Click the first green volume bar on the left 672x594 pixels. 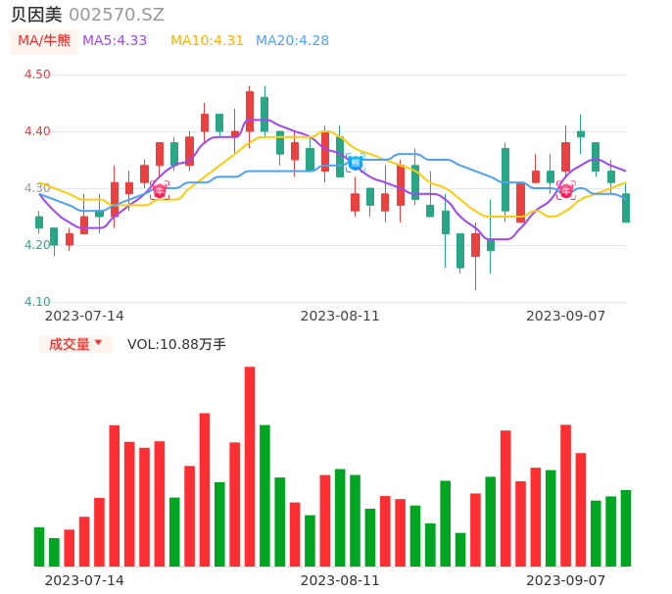[39, 547]
